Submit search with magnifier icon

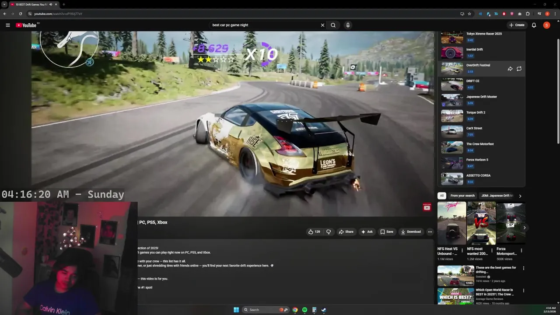click(x=333, y=25)
